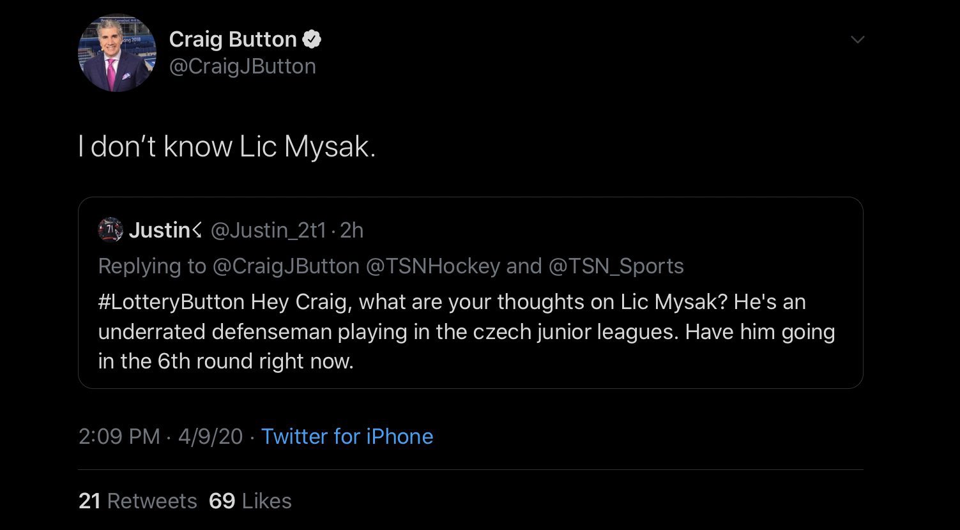Click the 2:09 PM tweet time

[x=119, y=436]
